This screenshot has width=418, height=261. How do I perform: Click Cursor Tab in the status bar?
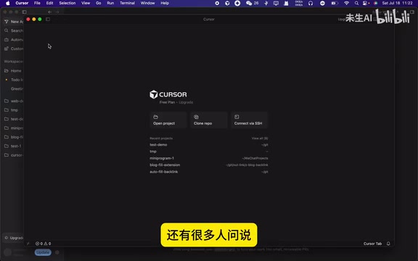tap(372, 244)
